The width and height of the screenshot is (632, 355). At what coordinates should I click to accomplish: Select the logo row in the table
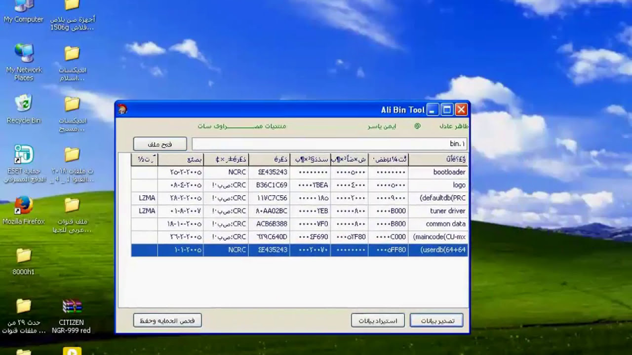pyautogui.click(x=299, y=185)
